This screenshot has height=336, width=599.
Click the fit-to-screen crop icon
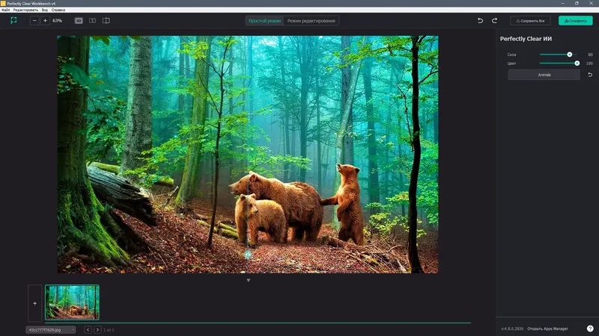pos(13,21)
